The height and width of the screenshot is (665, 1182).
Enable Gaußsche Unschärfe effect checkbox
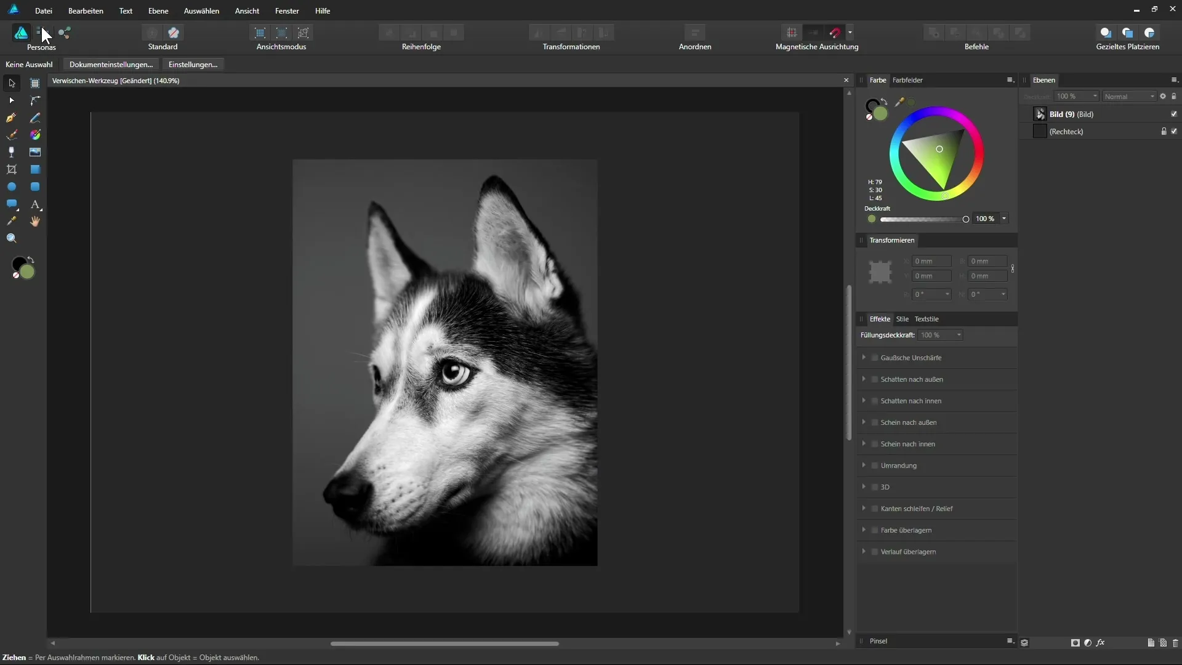[x=875, y=358]
